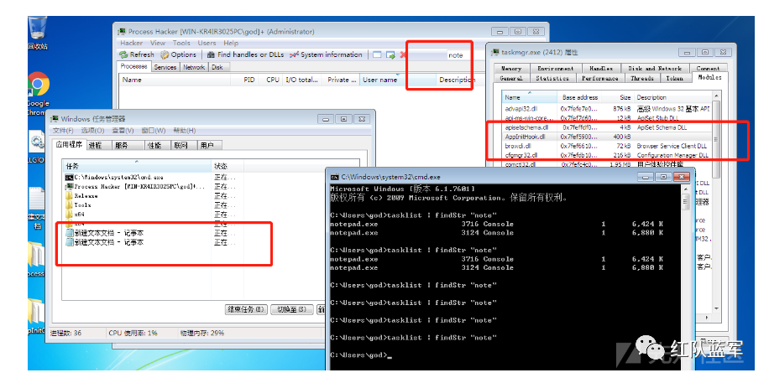Click the cmd.exe window title bar icon

pyautogui.click(x=334, y=177)
